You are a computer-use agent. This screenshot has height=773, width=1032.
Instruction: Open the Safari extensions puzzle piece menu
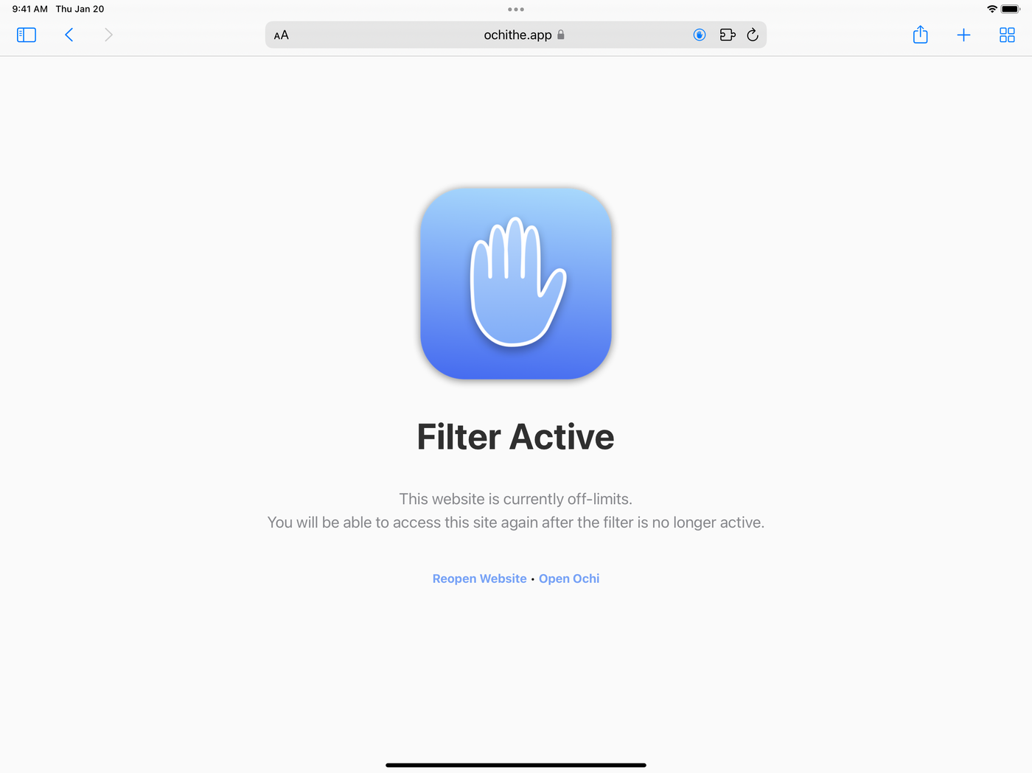[x=728, y=35]
